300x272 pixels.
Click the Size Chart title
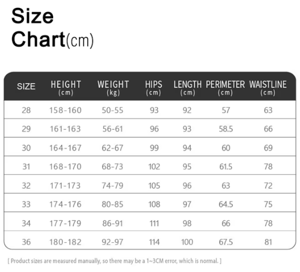[x=52, y=28]
